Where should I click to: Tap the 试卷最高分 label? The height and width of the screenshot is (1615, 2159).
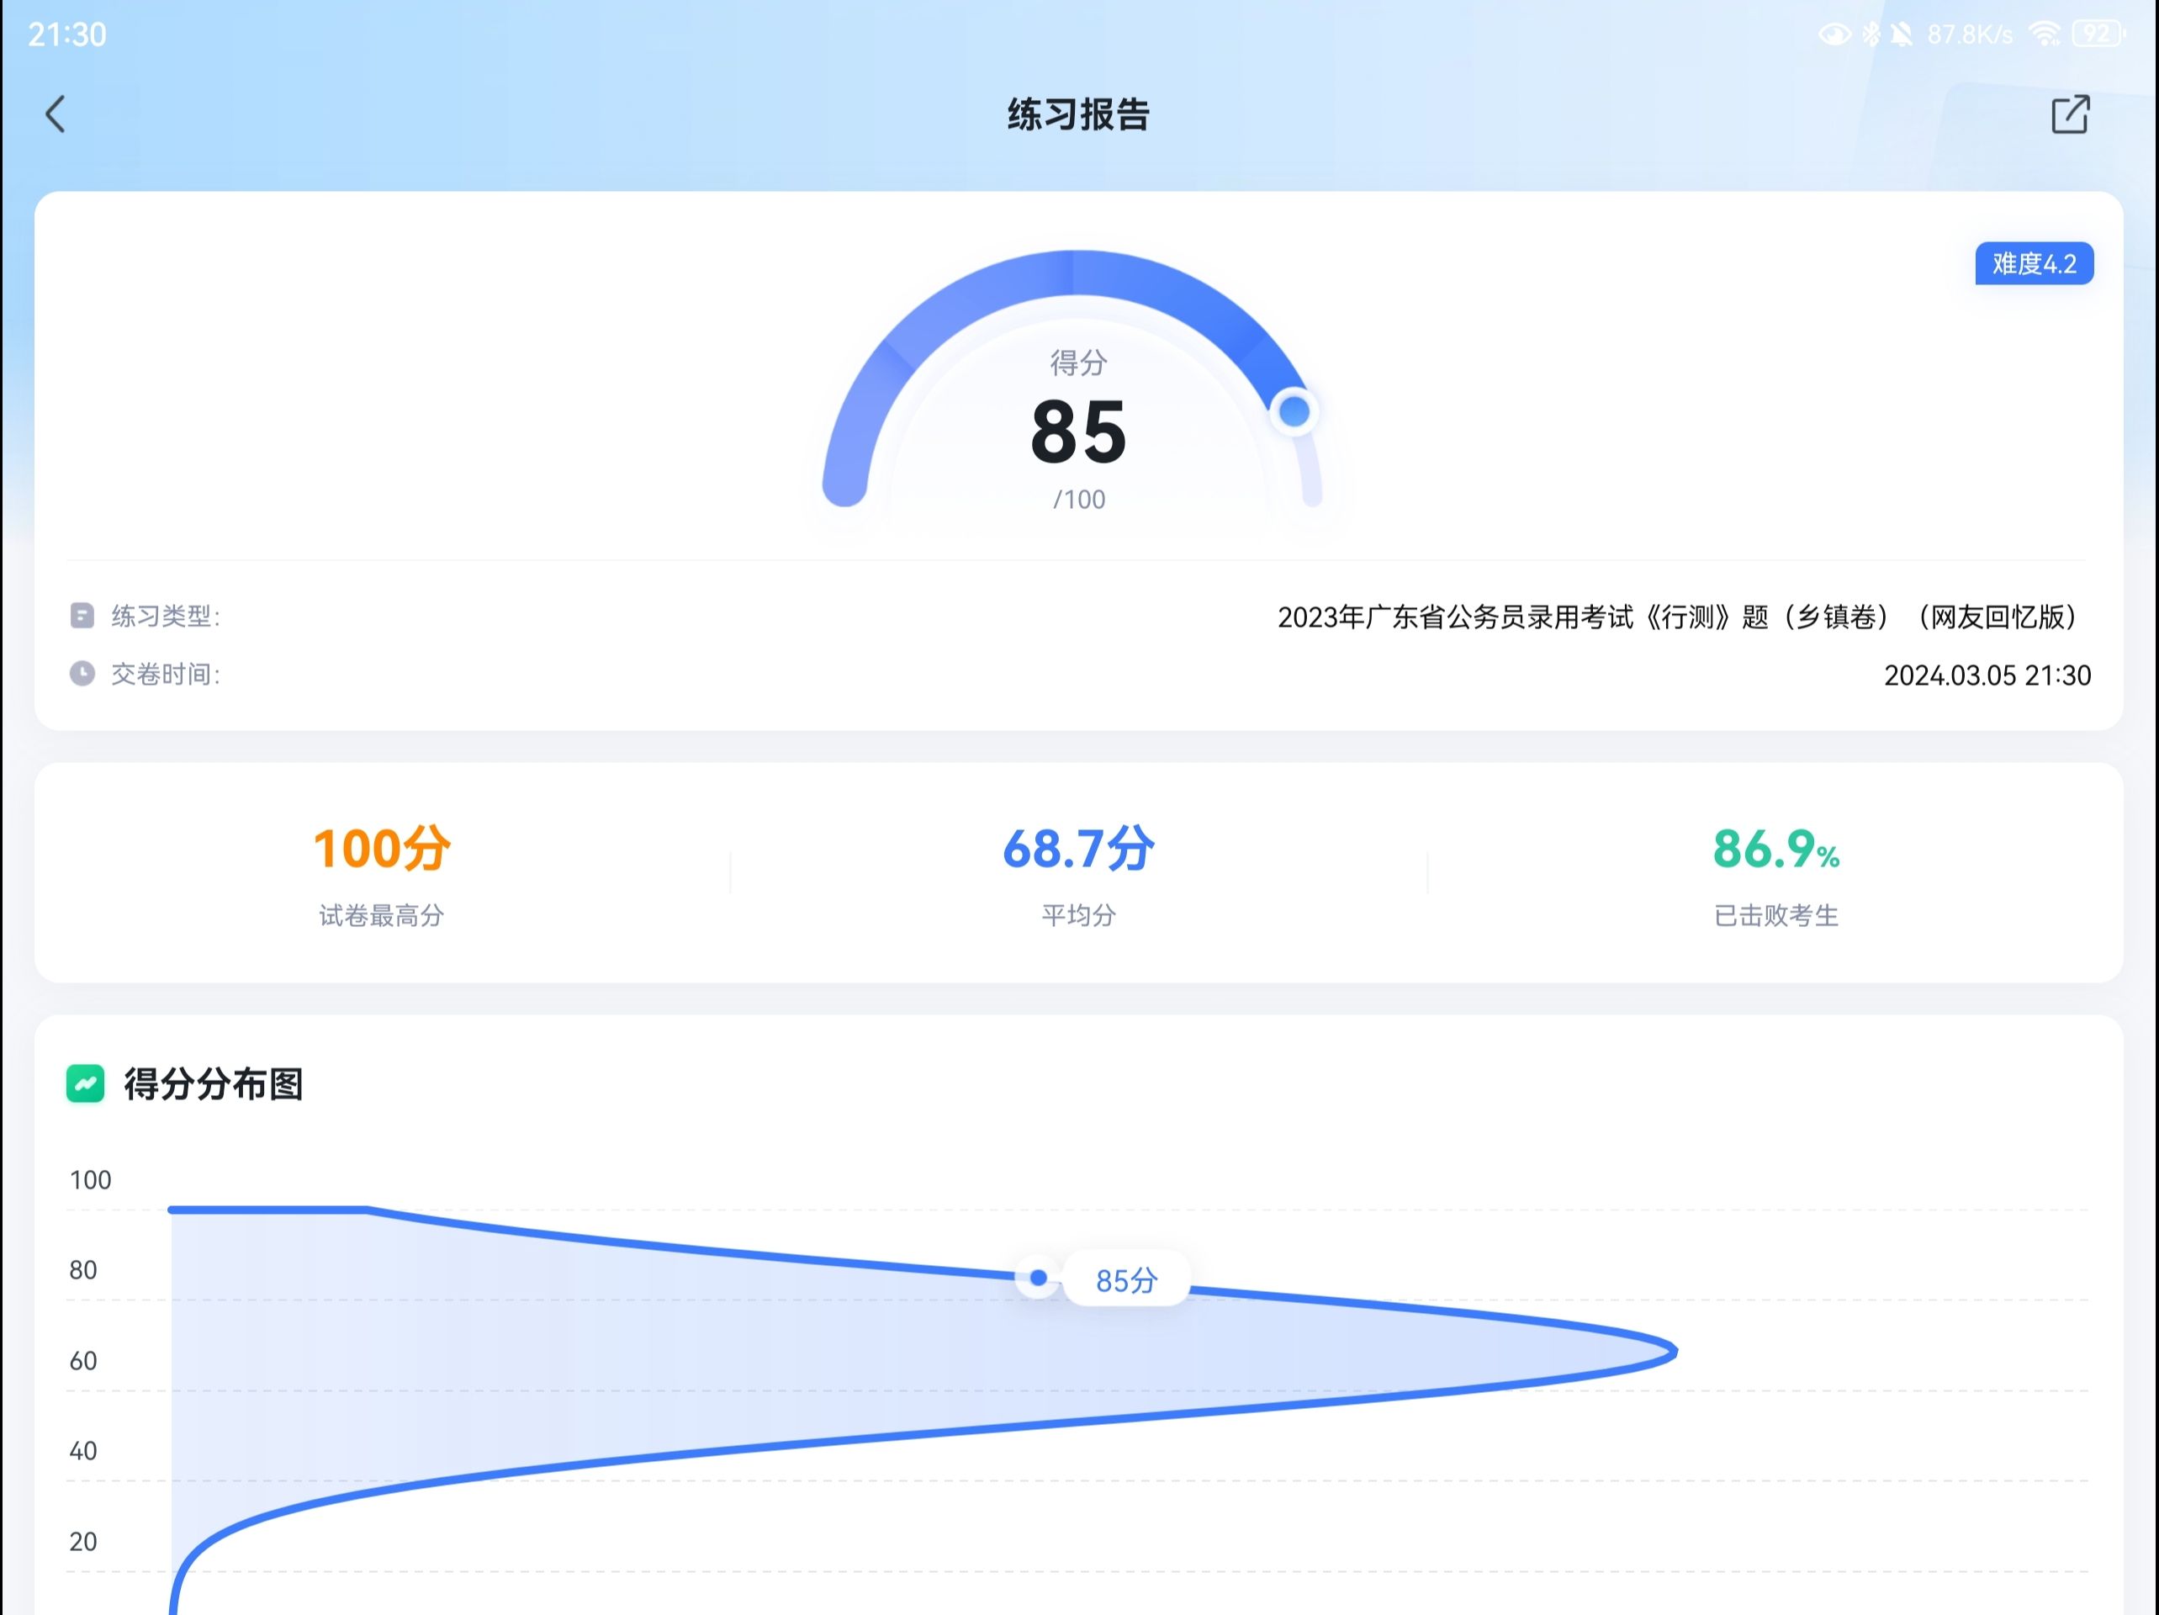[382, 915]
